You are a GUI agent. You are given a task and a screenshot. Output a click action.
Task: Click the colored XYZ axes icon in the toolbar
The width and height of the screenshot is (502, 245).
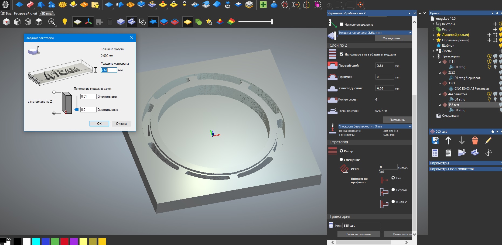pos(88,22)
